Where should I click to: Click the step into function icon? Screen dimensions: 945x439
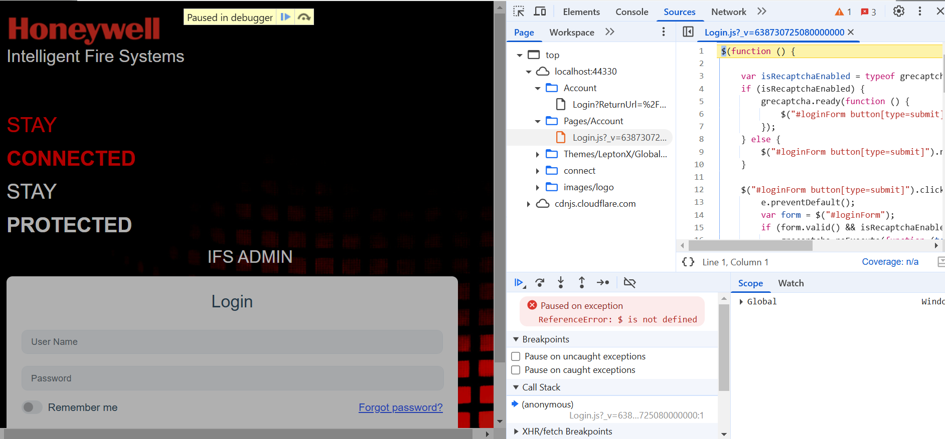click(x=561, y=283)
